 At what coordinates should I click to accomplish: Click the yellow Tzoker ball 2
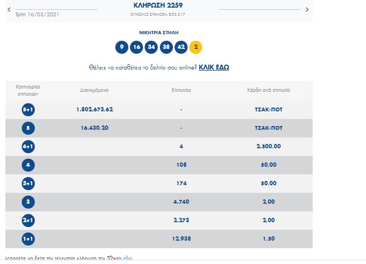pos(196,47)
